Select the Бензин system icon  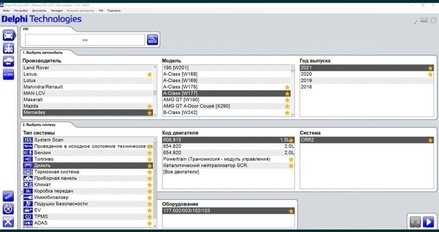(x=28, y=153)
